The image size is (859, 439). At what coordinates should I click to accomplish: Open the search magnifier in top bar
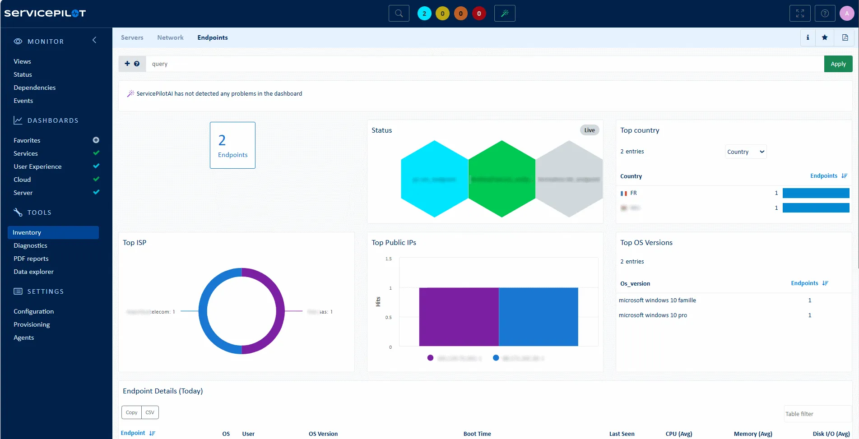tap(399, 14)
